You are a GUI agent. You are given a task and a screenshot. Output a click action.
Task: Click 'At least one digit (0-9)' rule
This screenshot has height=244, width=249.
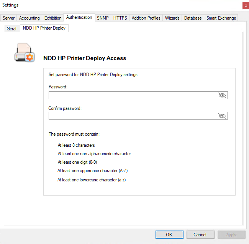coord(77,162)
